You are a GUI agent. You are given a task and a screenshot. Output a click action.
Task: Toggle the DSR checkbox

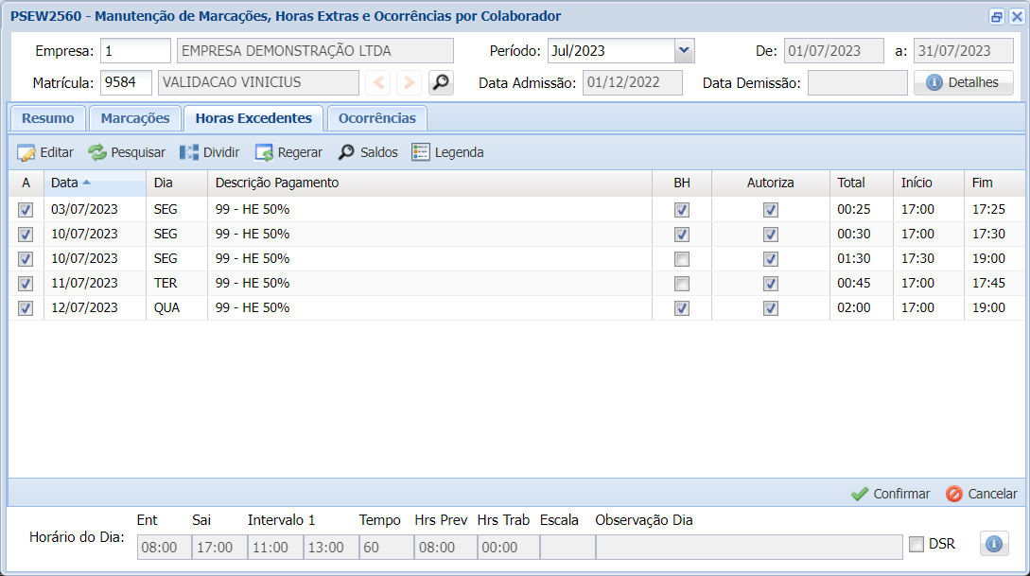917,544
